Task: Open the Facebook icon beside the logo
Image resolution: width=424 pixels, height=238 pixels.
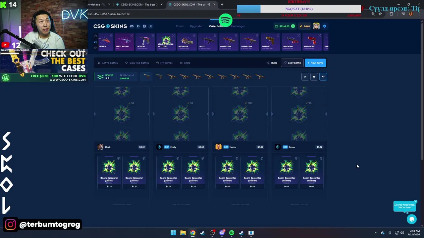Action: click(x=138, y=26)
